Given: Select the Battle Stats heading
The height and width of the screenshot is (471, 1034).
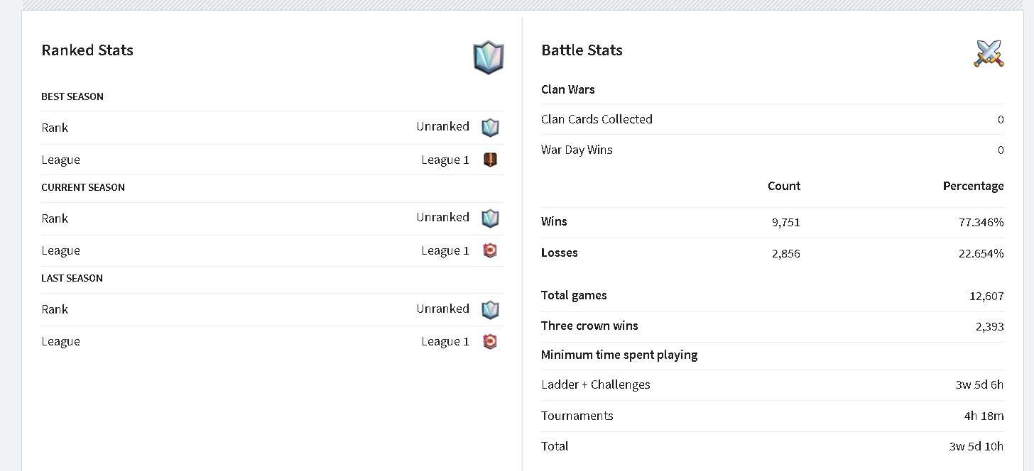Looking at the screenshot, I should [582, 50].
